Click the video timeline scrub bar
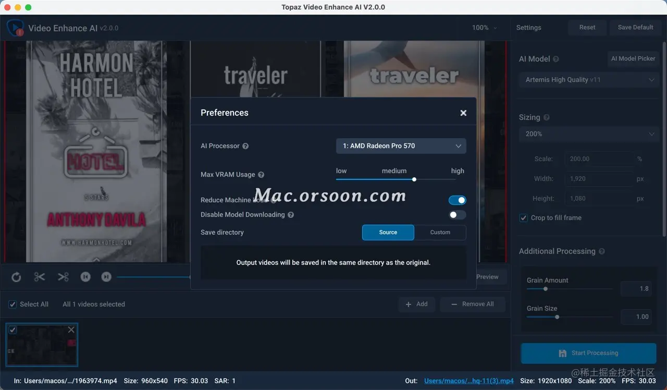667x390 pixels. pyautogui.click(x=154, y=277)
